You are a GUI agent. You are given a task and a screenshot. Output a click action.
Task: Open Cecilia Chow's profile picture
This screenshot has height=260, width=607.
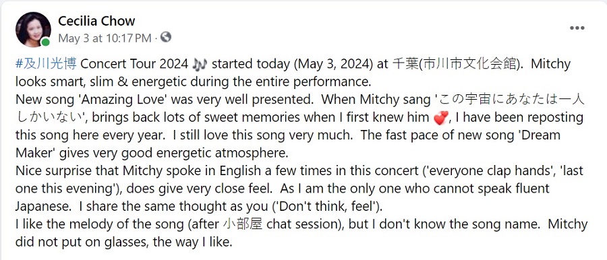click(x=33, y=29)
